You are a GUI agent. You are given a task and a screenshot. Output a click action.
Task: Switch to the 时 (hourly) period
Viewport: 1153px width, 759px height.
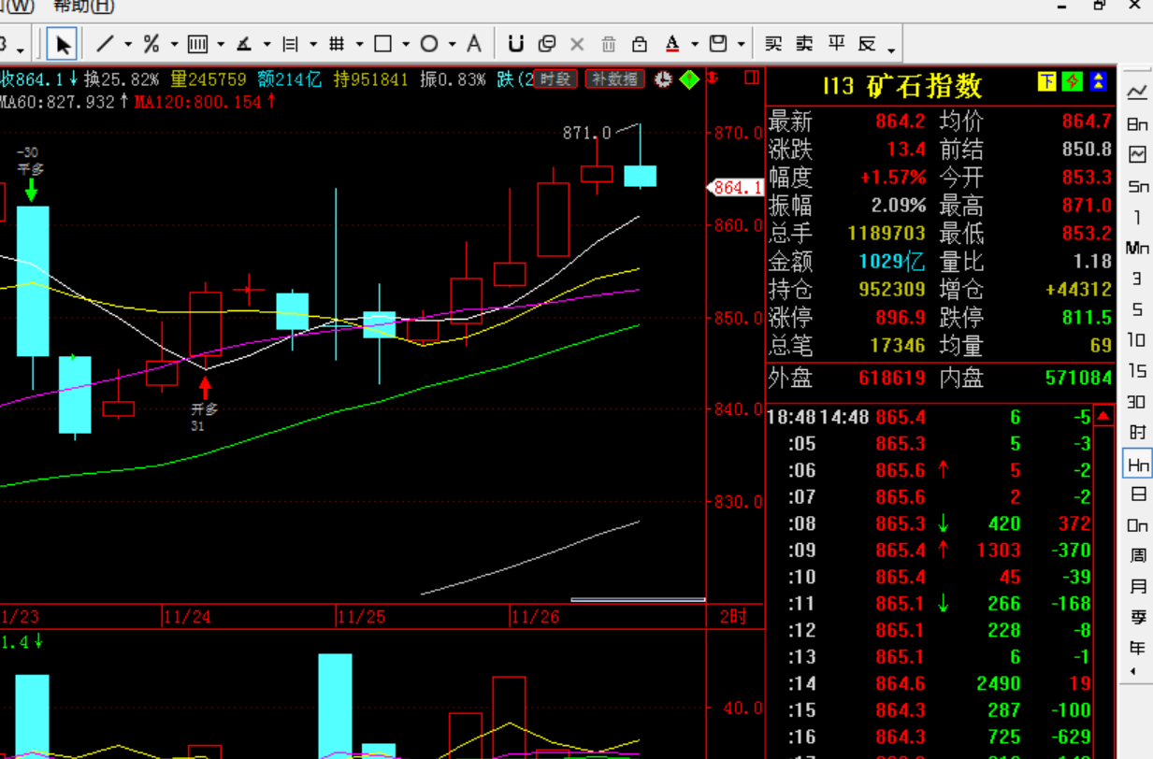click(x=1137, y=432)
